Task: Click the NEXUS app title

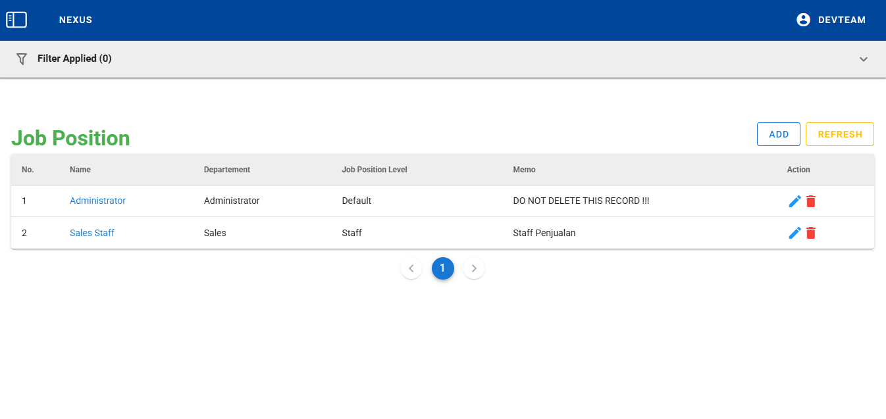Action: [x=76, y=20]
